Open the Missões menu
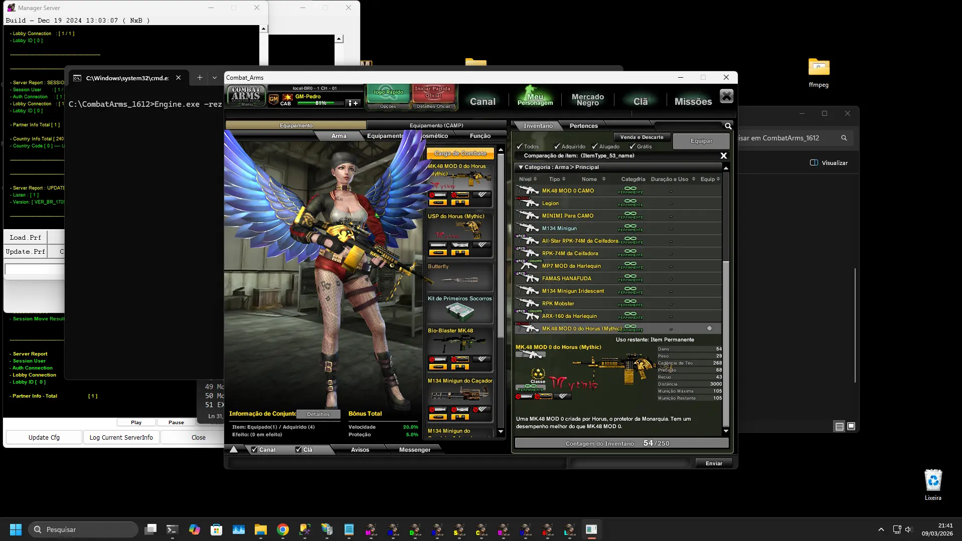962x541 pixels. pyautogui.click(x=693, y=101)
